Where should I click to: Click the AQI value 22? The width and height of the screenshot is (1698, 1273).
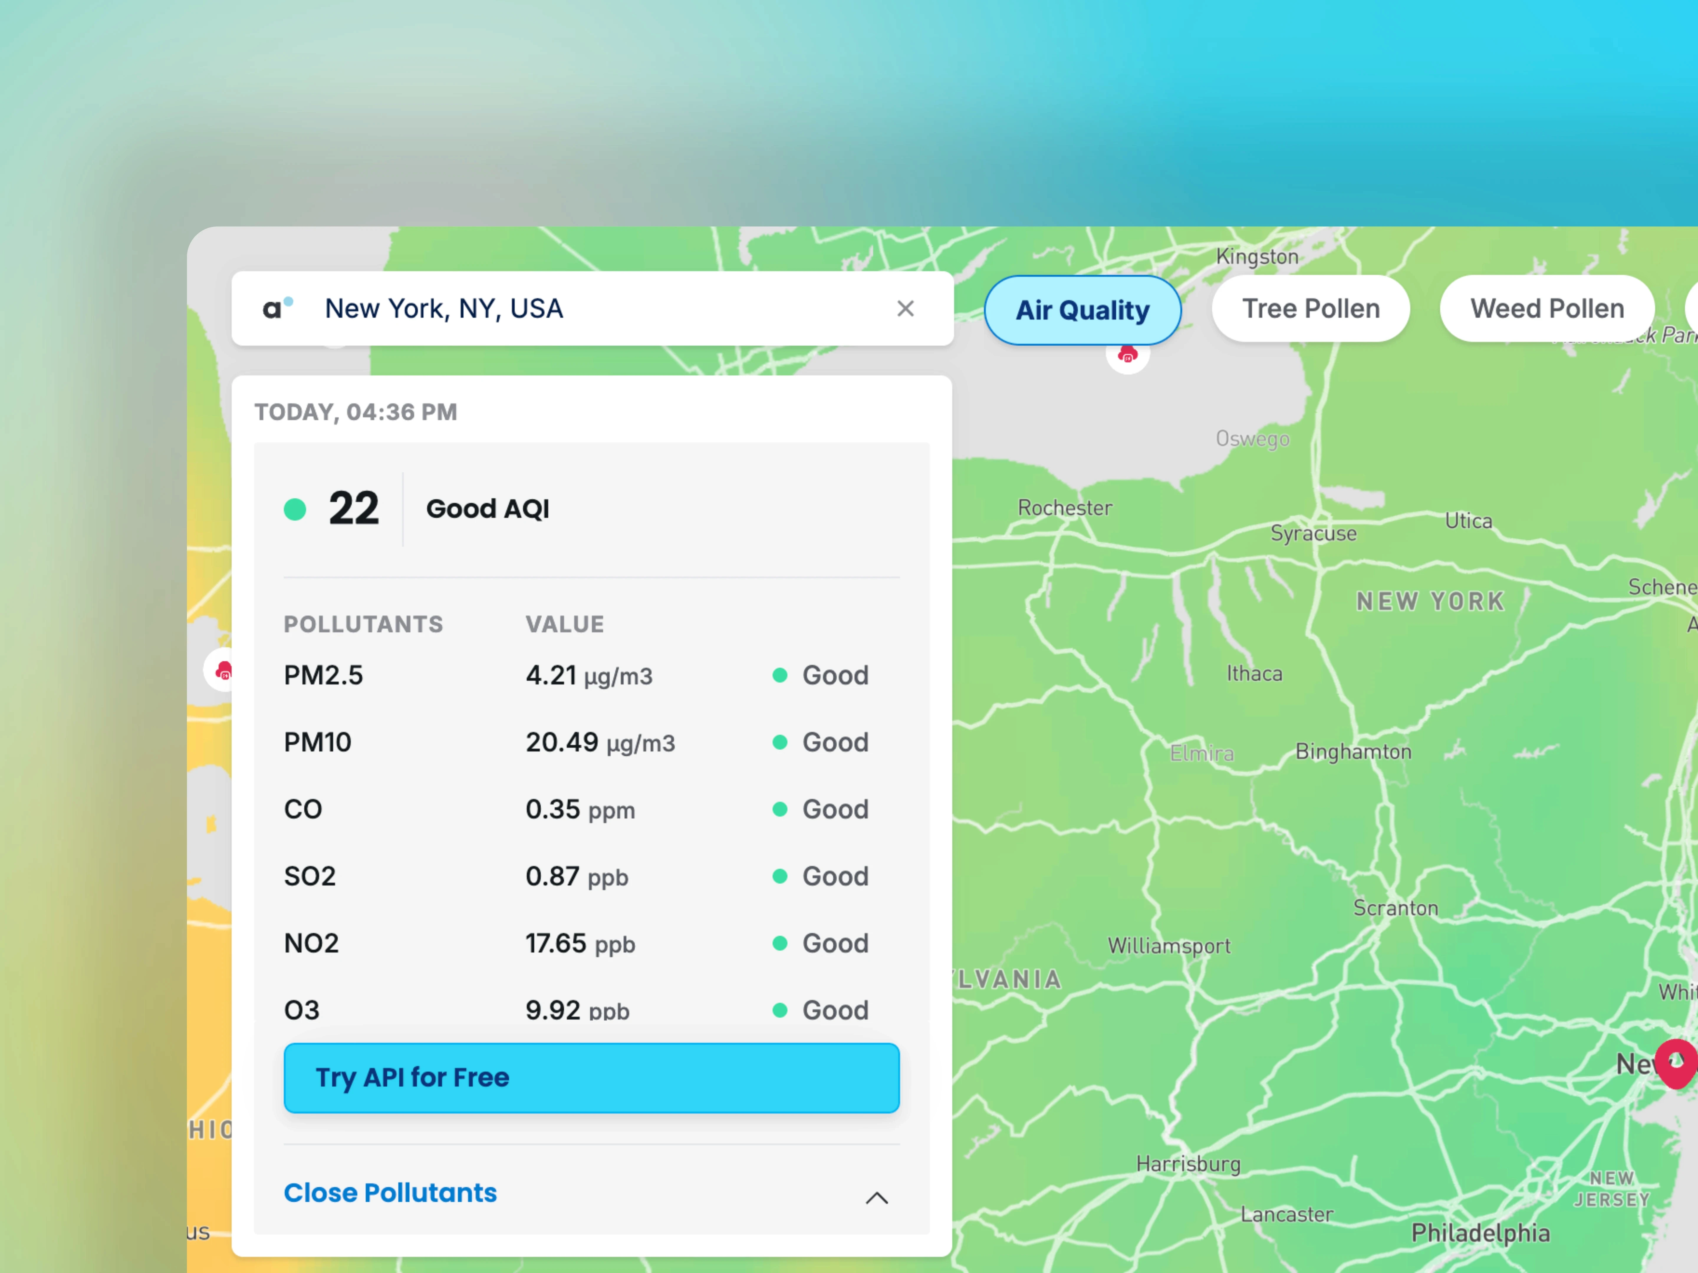coord(354,508)
